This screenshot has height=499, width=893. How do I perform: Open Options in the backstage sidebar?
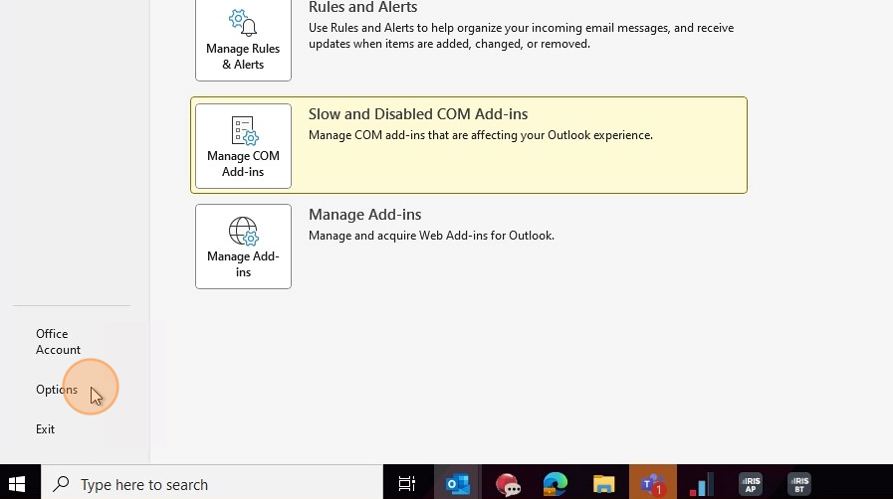pyautogui.click(x=57, y=390)
